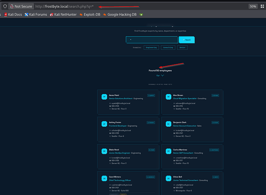The image size is (266, 195).
Task: Click the a.foster username badge
Action: click(x=151, y=123)
